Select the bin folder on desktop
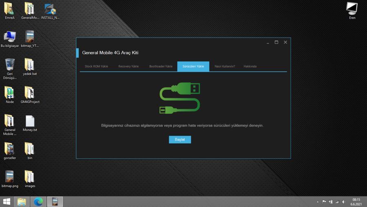367x207 pixels. tap(30, 151)
